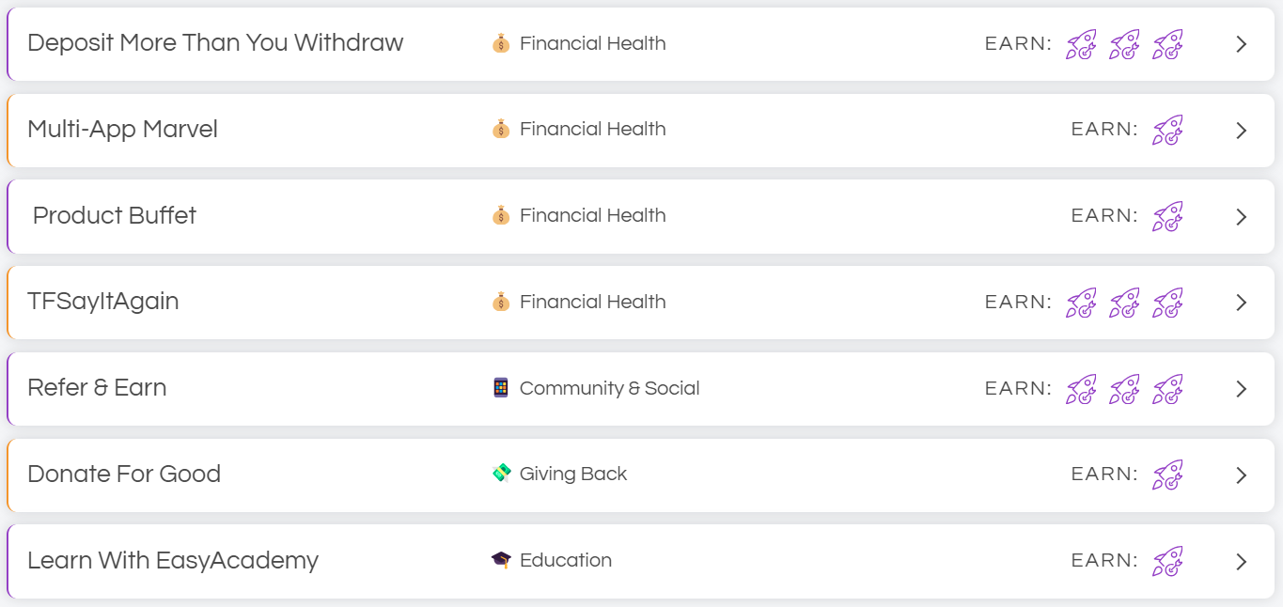Click the rocket icon in Donate For Good row
Screen dimensions: 1283x607
pyautogui.click(x=1167, y=475)
